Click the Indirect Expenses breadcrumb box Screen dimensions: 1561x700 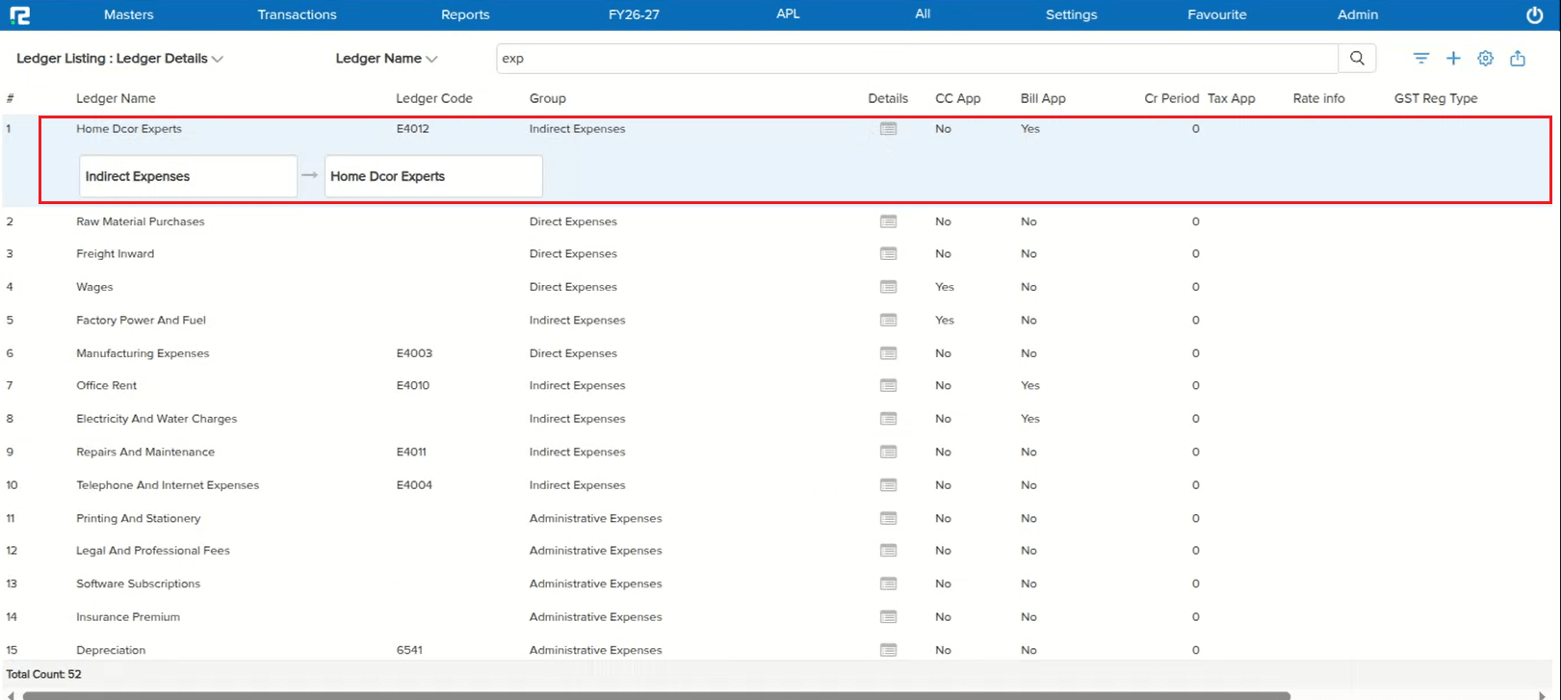click(188, 176)
